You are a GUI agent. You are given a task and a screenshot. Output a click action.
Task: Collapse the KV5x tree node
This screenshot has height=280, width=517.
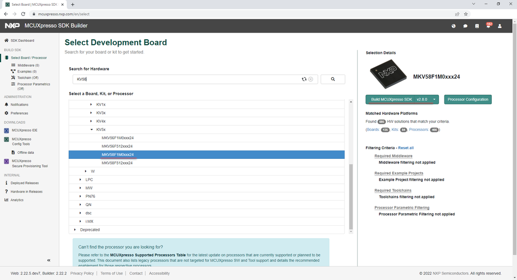click(92, 129)
